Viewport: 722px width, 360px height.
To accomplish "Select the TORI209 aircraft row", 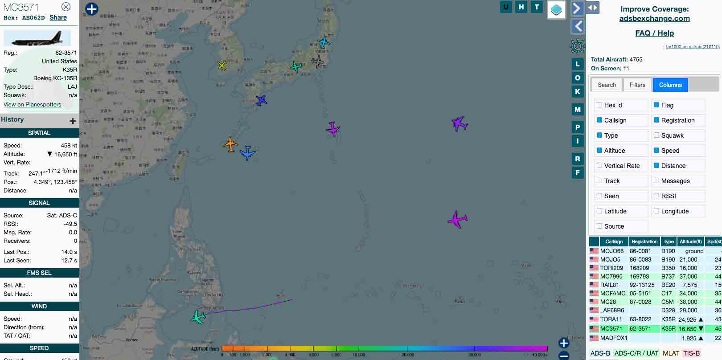I will pyautogui.click(x=655, y=268).
